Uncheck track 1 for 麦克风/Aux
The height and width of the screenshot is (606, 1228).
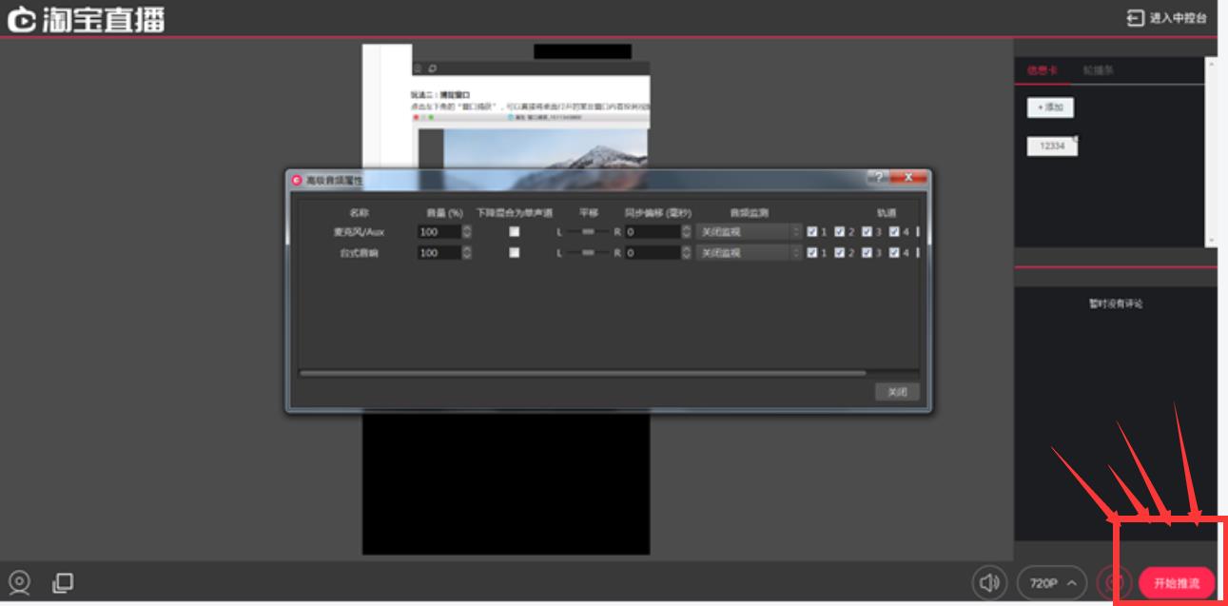point(811,231)
